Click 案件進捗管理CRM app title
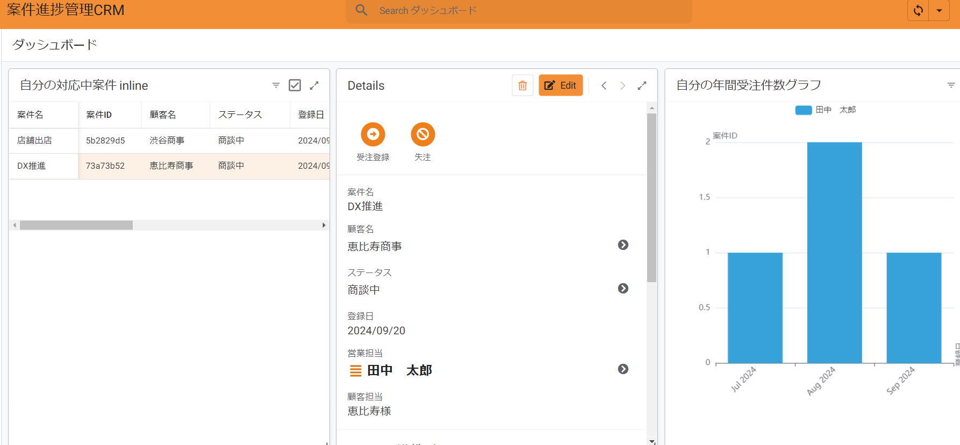Screen dimensions: 960x445 pos(66,10)
